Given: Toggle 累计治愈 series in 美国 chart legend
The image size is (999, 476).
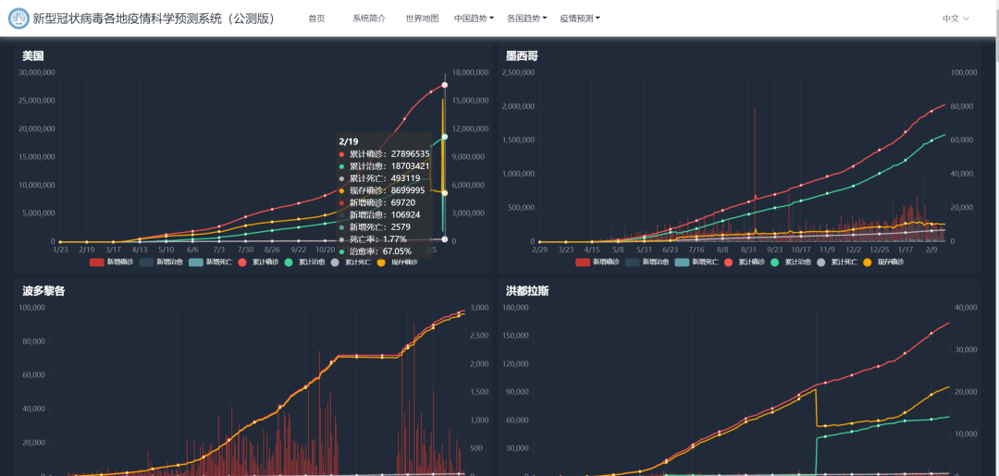Looking at the screenshot, I should click(x=304, y=262).
